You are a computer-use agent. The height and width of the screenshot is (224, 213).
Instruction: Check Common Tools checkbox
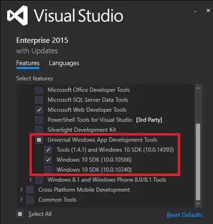tap(30, 200)
